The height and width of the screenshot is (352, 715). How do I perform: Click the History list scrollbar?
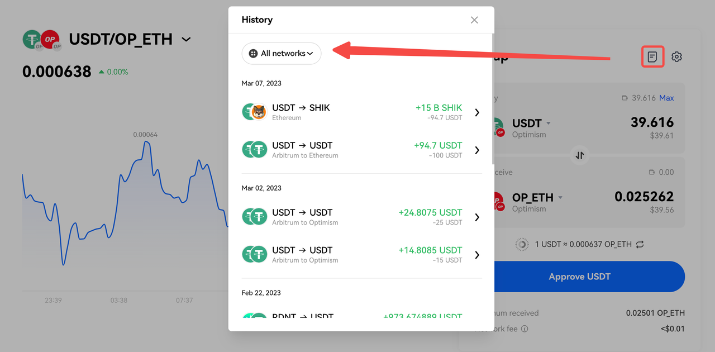(x=492, y=101)
